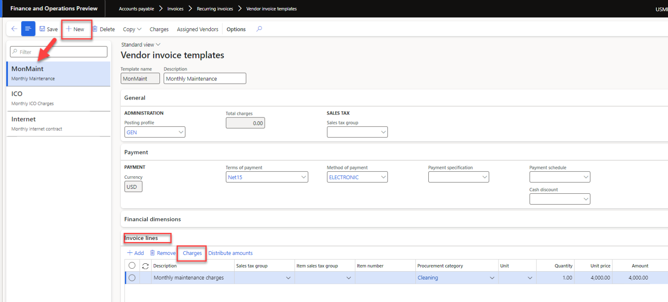This screenshot has height=302, width=668.
Task: Click the Template name field
Action: click(140, 78)
